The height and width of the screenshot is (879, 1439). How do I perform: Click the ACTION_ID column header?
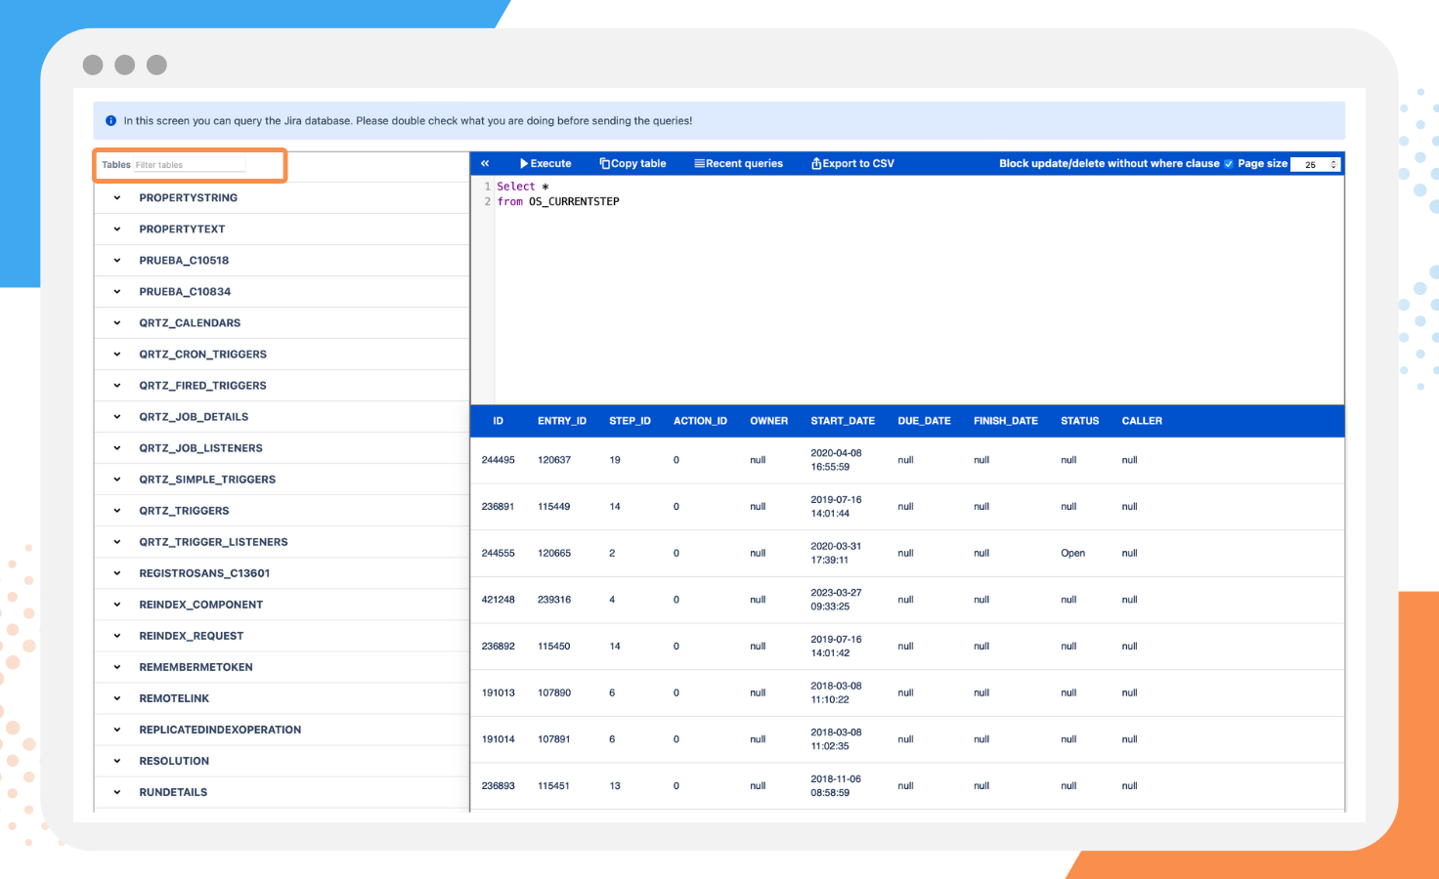pyautogui.click(x=700, y=421)
